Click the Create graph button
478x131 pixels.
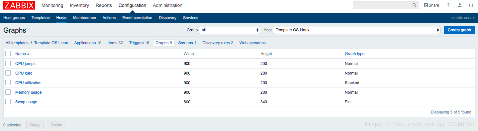pyautogui.click(x=459, y=30)
